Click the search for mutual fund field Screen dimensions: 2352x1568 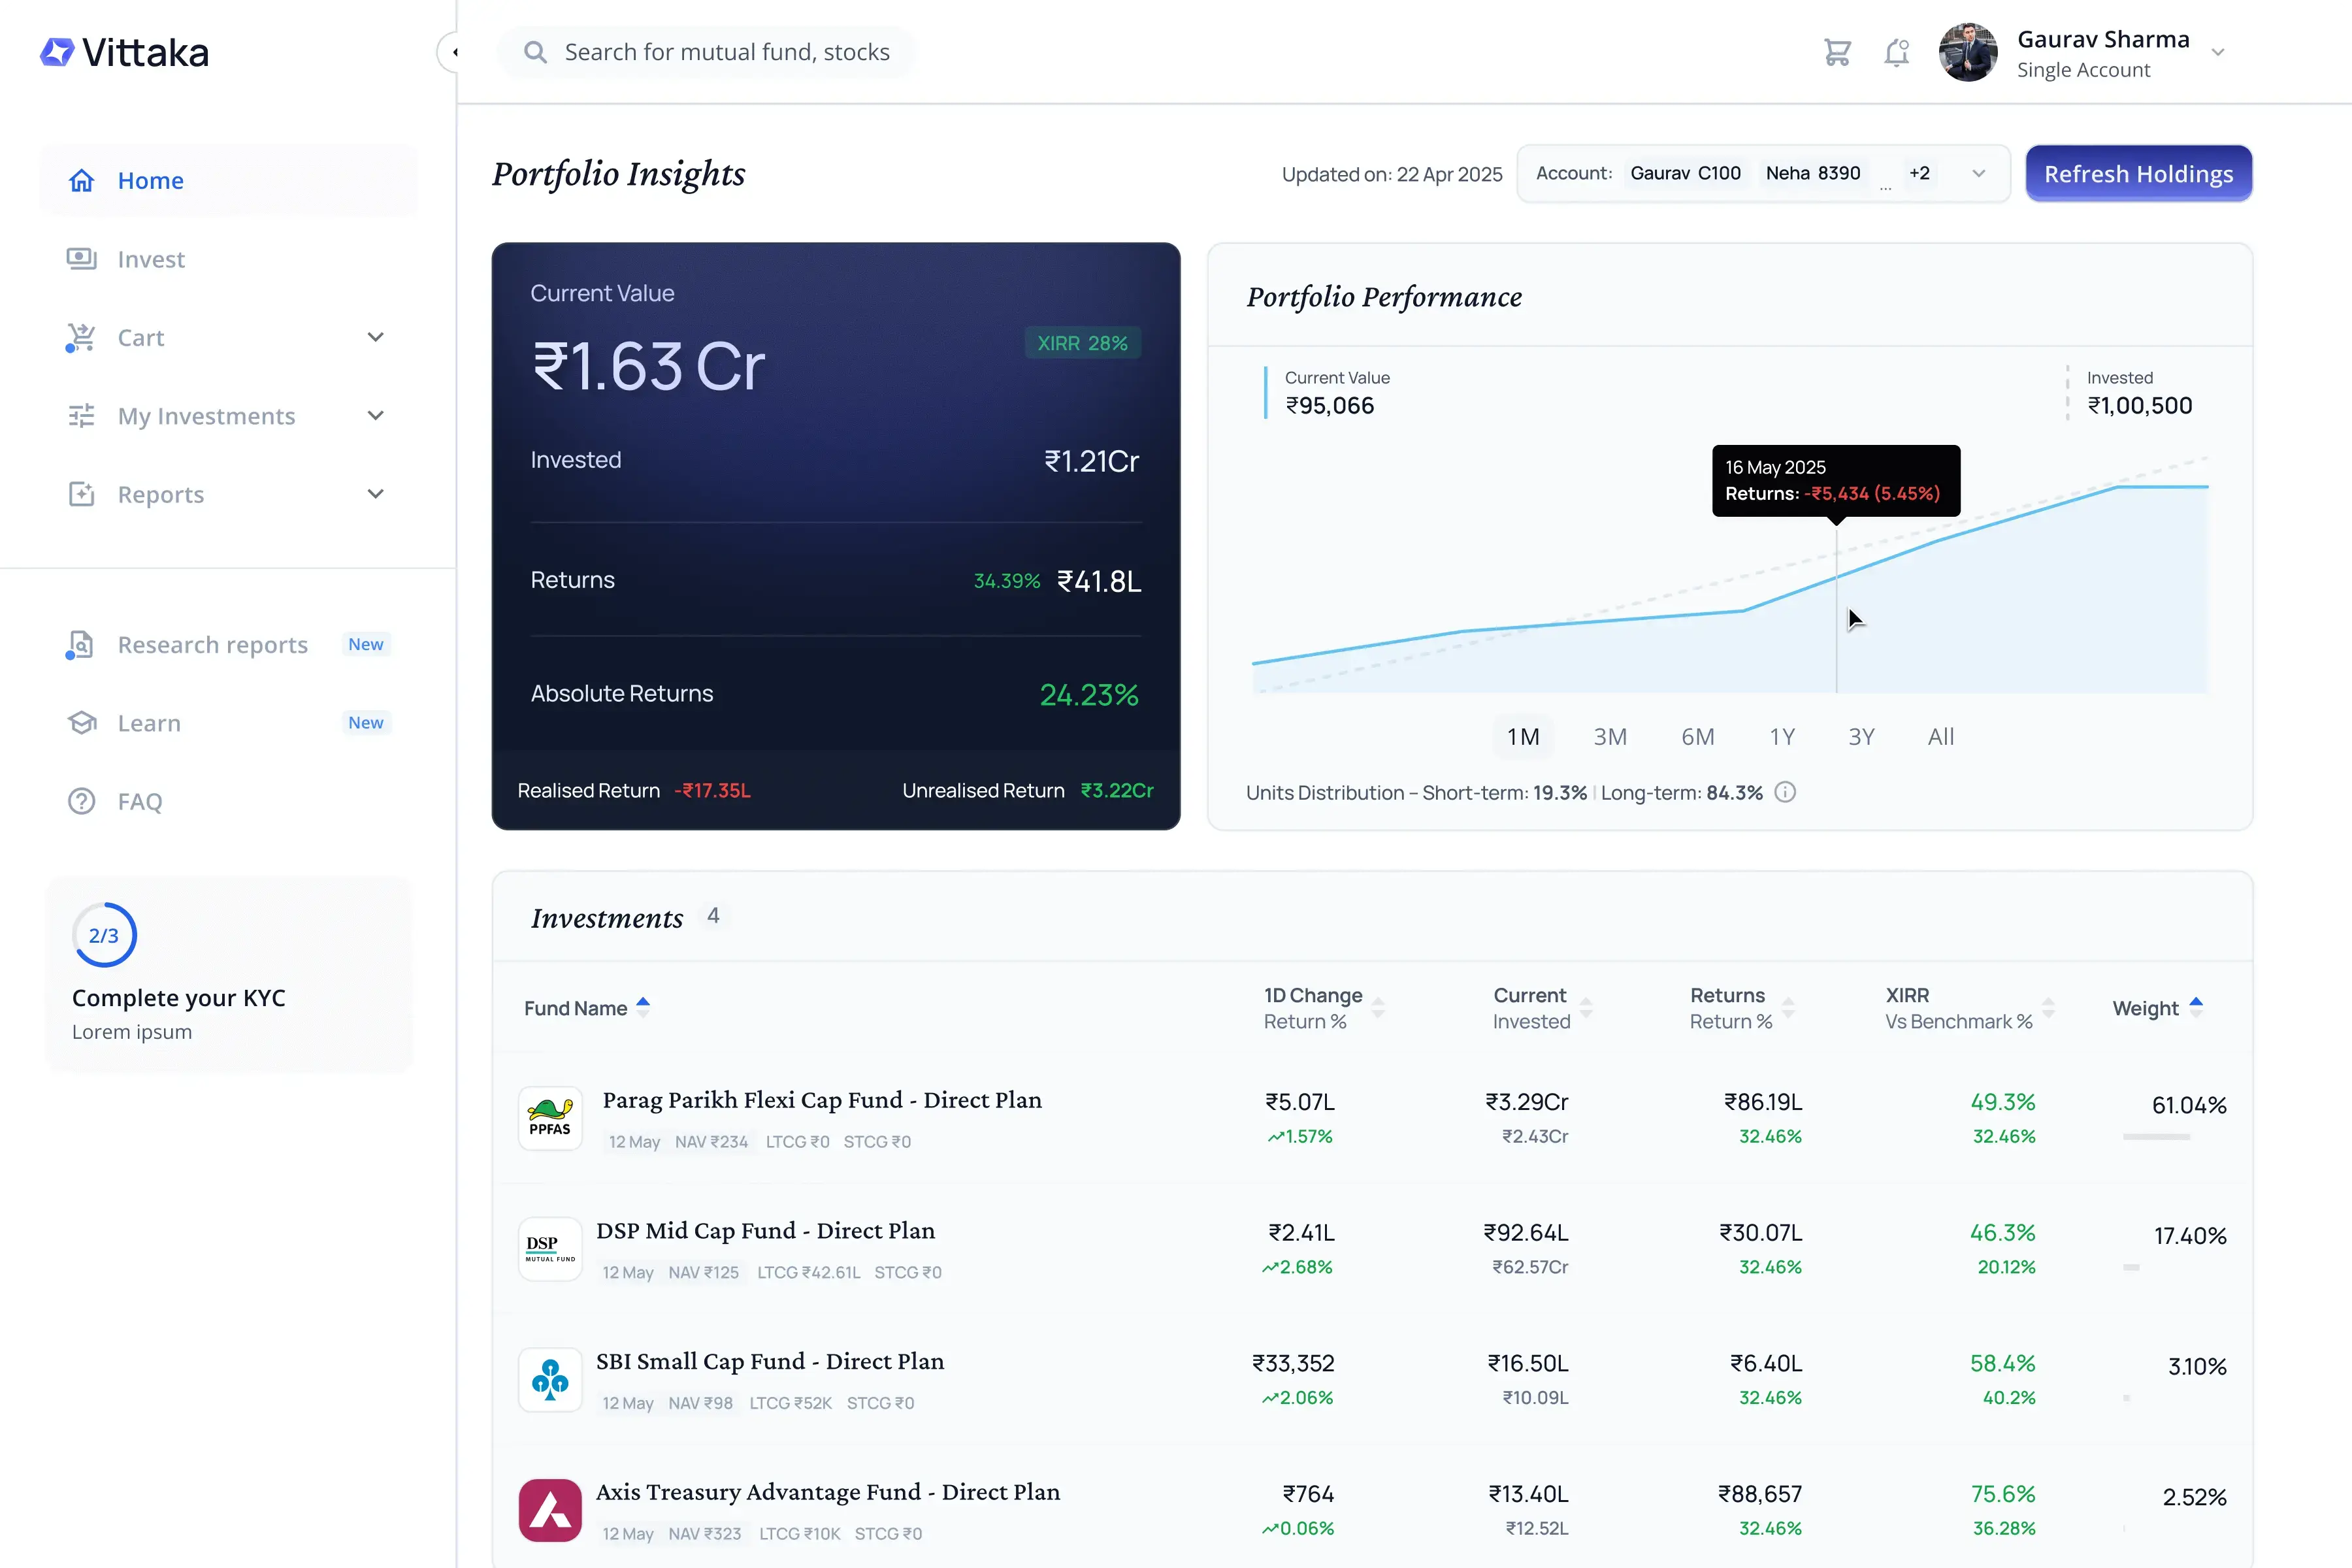click(x=706, y=52)
